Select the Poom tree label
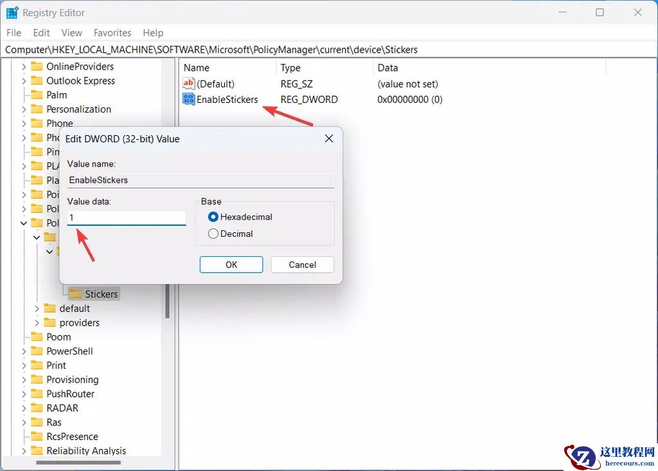 point(58,337)
